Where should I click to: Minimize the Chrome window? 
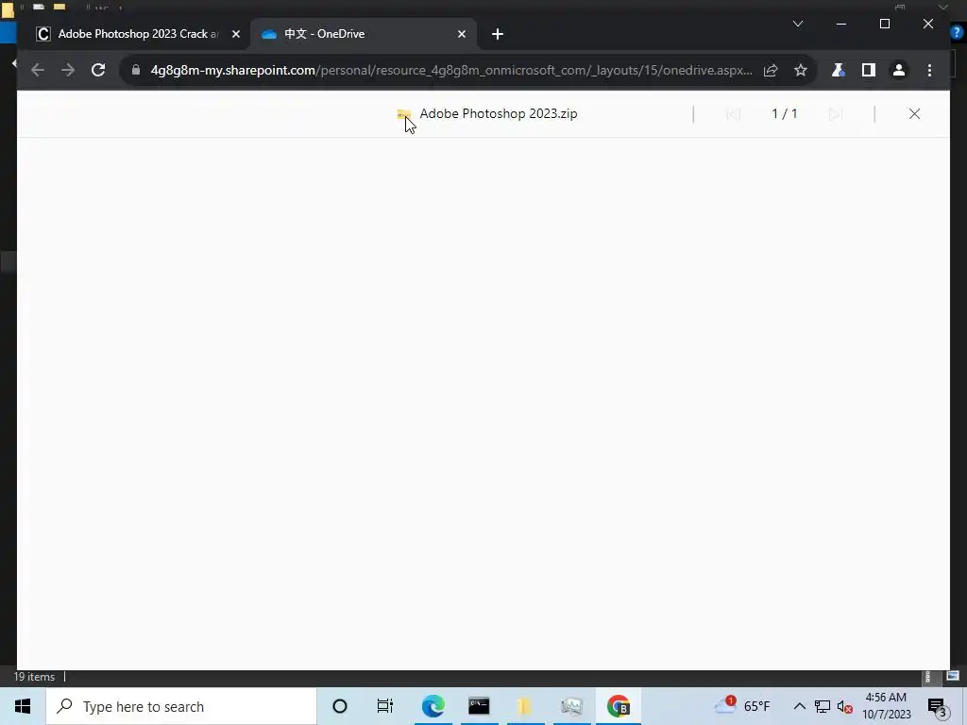click(841, 24)
